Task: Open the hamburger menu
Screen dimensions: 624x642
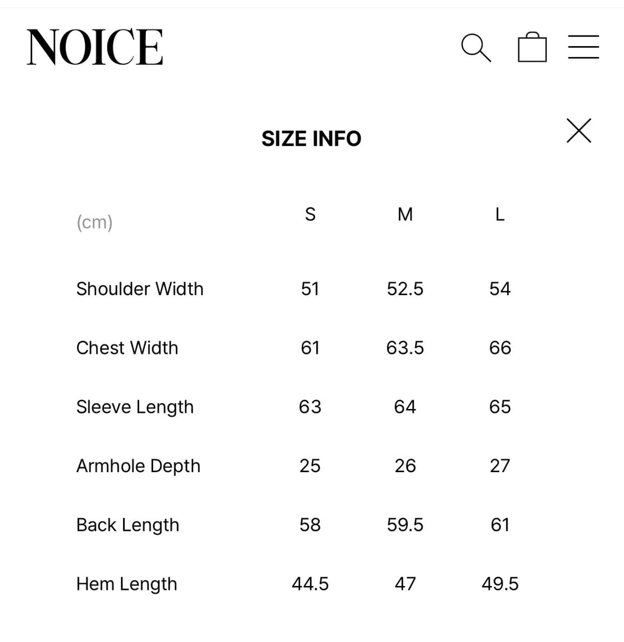Action: (x=584, y=47)
